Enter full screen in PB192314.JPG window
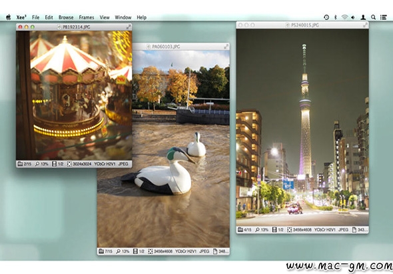393x274 pixels. tap(129, 27)
